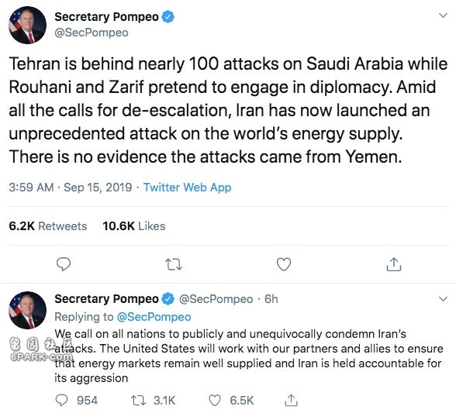The height and width of the screenshot is (413, 456).
Task: Reply to the main Tehran tweet
Action: pos(64,264)
